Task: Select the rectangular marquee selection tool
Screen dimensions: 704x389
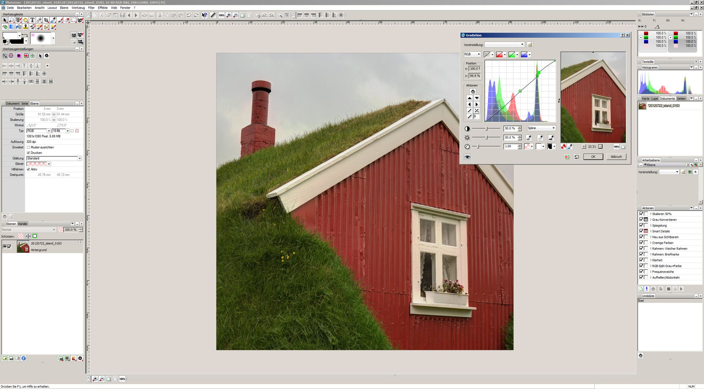Action: [x=74, y=20]
